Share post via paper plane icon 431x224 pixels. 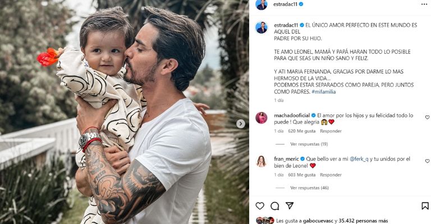point(290,206)
